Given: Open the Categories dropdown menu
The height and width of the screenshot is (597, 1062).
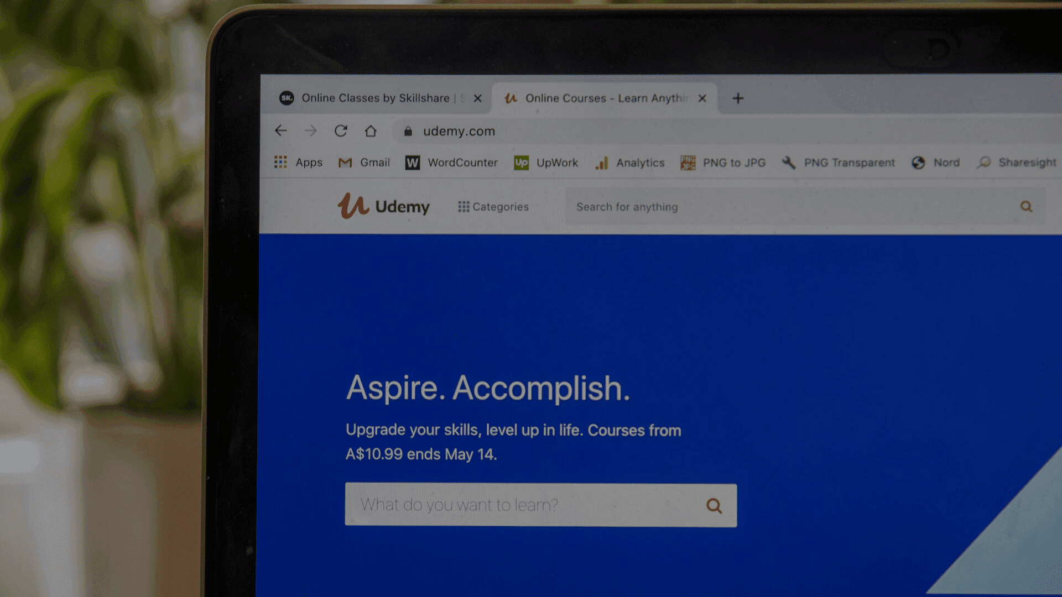Looking at the screenshot, I should tap(492, 206).
